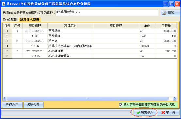
Task: Click code cell 010101001001
Action: coord(35,31)
